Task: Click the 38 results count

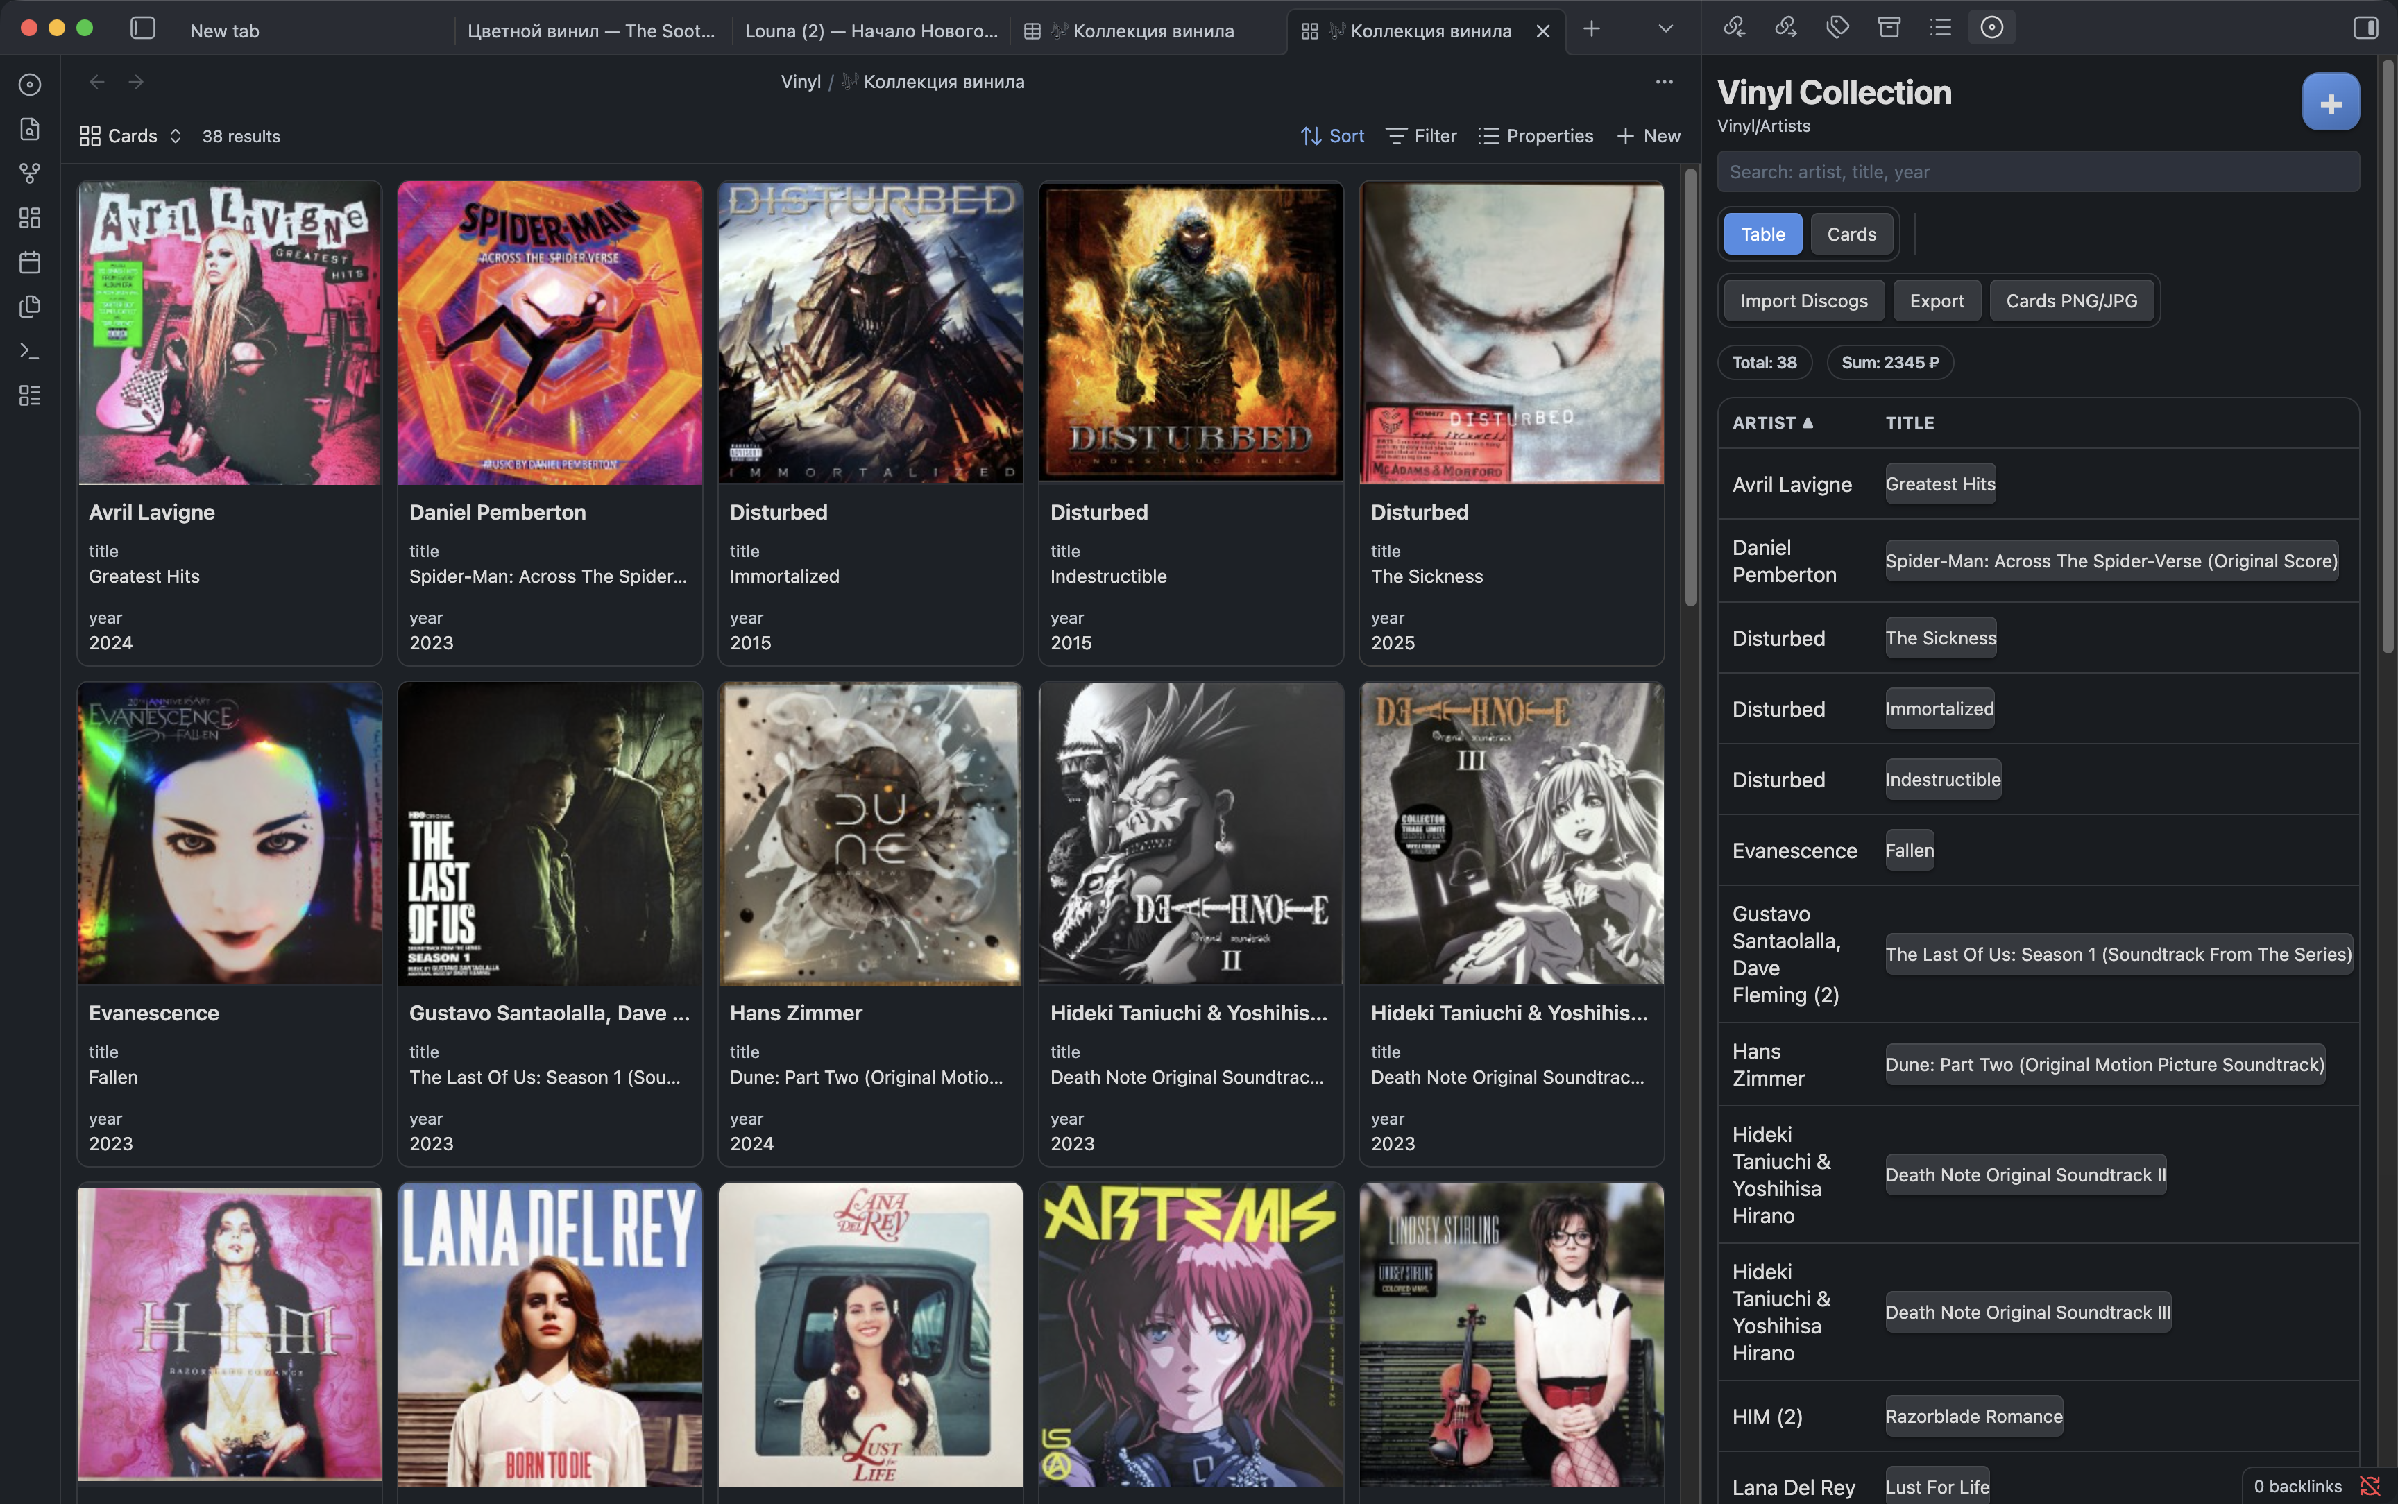Action: pyautogui.click(x=241, y=136)
